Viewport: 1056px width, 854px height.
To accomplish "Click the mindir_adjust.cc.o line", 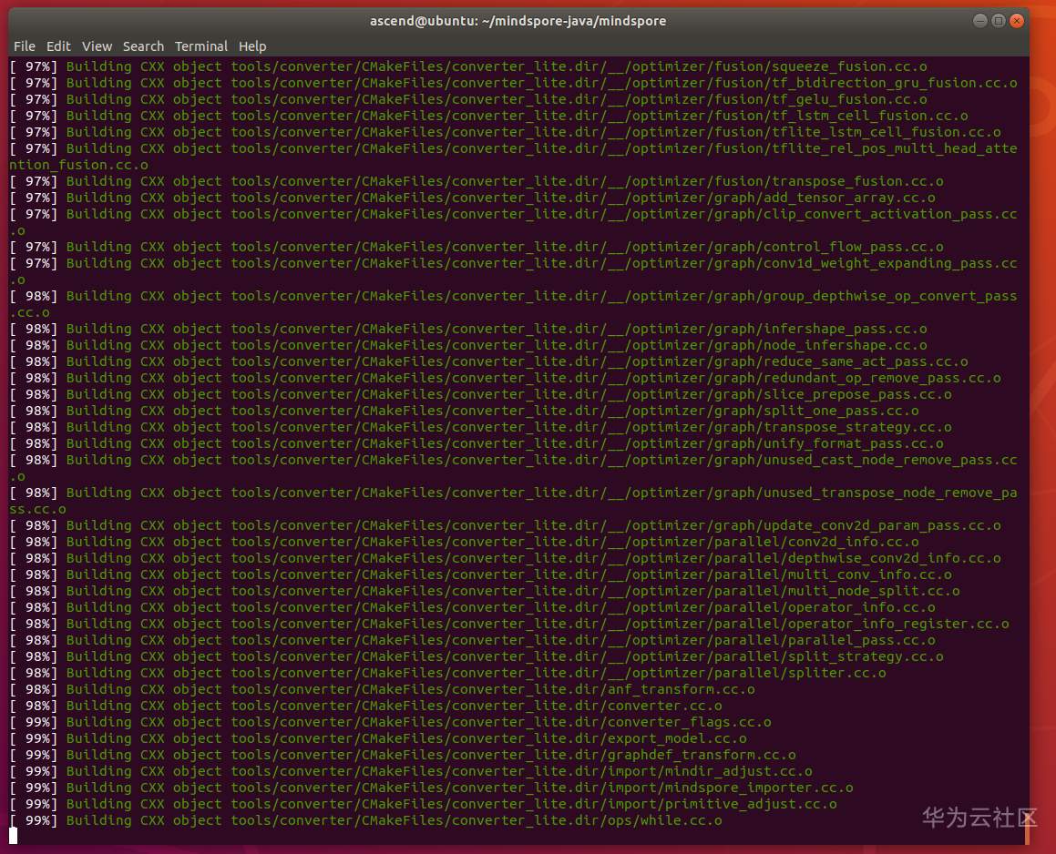I will [x=411, y=771].
